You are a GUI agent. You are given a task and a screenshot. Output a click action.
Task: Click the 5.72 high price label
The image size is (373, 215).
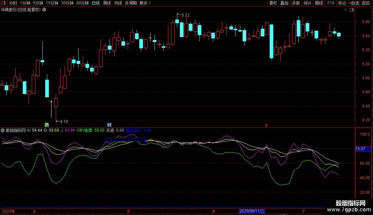coord(185,15)
